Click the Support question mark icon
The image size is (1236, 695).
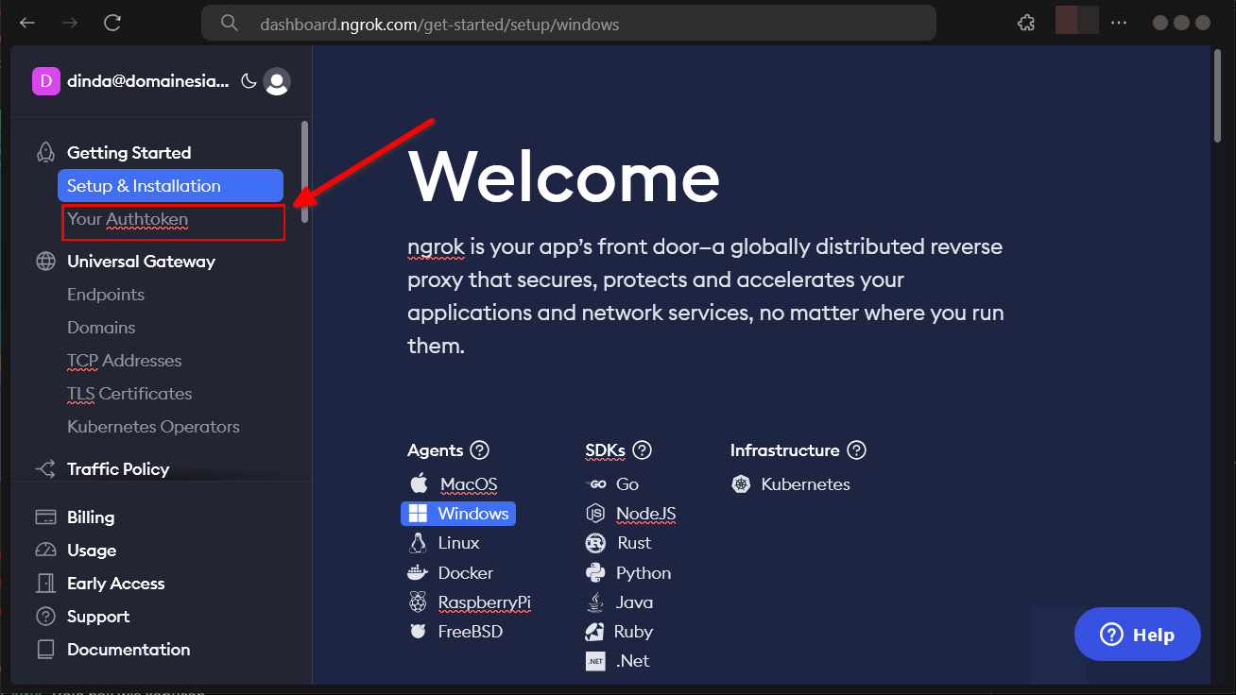tap(45, 617)
